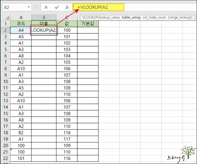The height and width of the screenshot is (164, 197).
Task: Click editing cell B2 with LOOKUP(A2,
Action: 44,30
